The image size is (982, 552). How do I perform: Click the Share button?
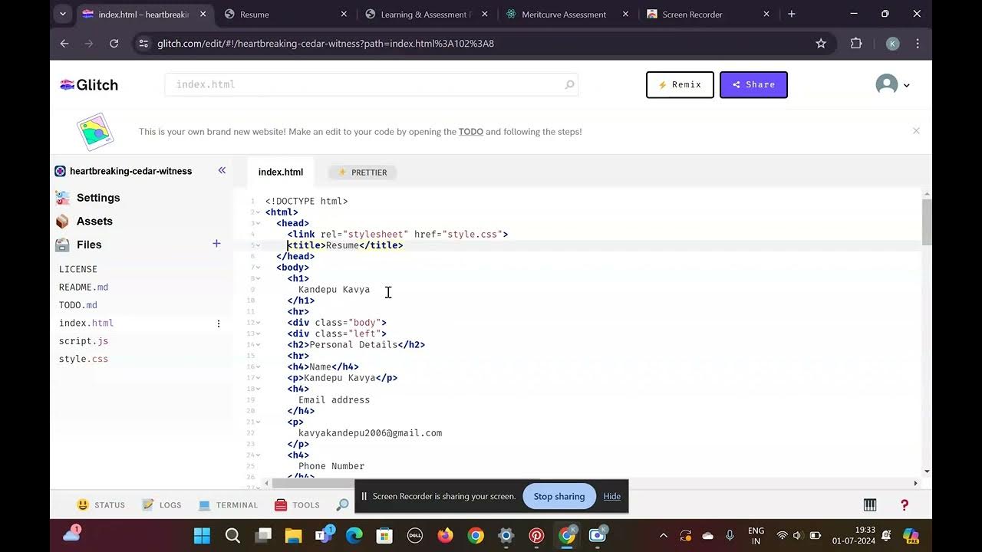[x=753, y=84]
